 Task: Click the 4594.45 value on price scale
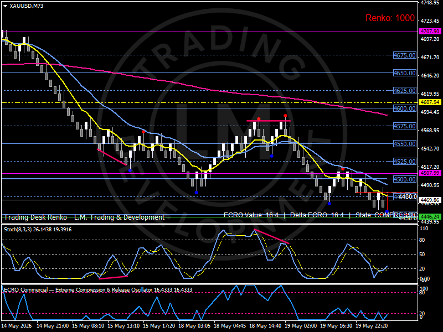pos(430,112)
